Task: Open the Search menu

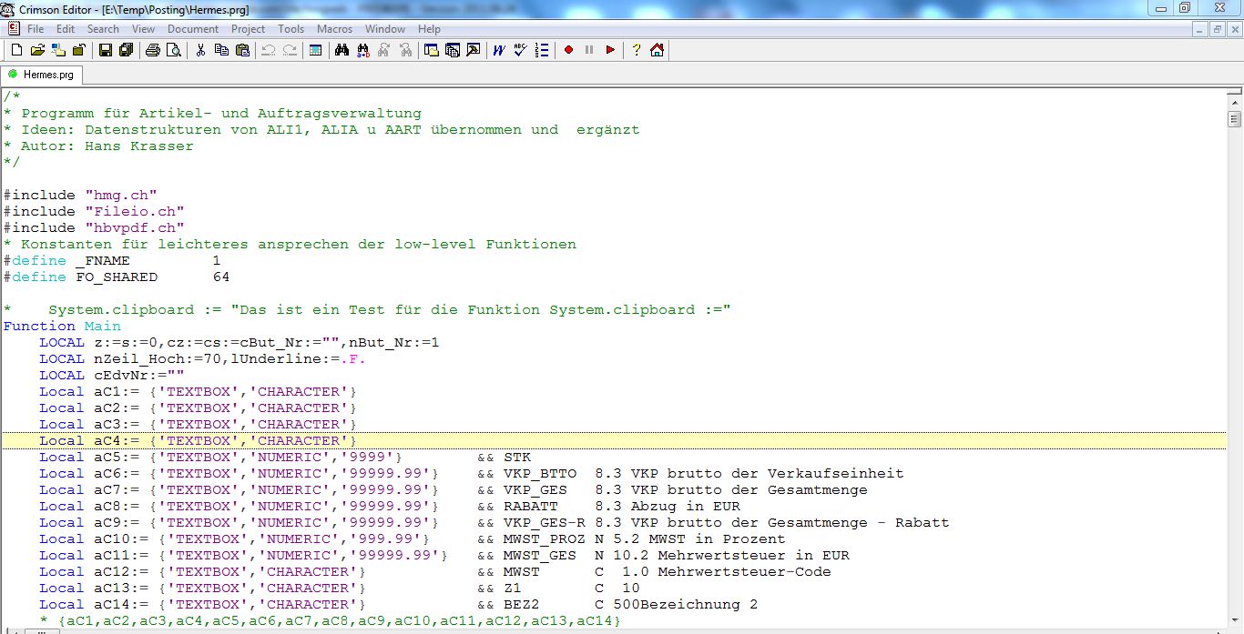Action: coord(103,29)
